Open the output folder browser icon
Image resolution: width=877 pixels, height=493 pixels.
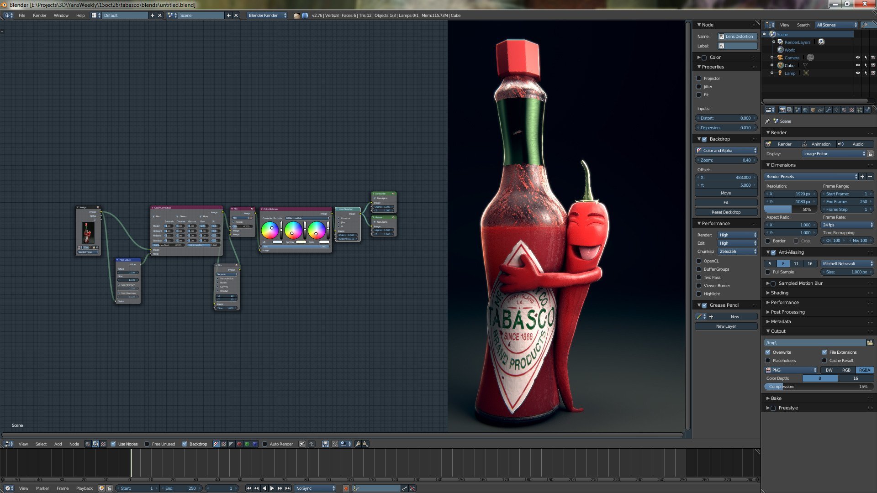click(x=870, y=343)
